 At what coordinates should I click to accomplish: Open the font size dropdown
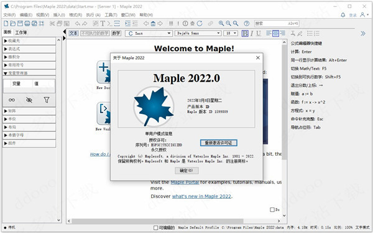click(231, 34)
